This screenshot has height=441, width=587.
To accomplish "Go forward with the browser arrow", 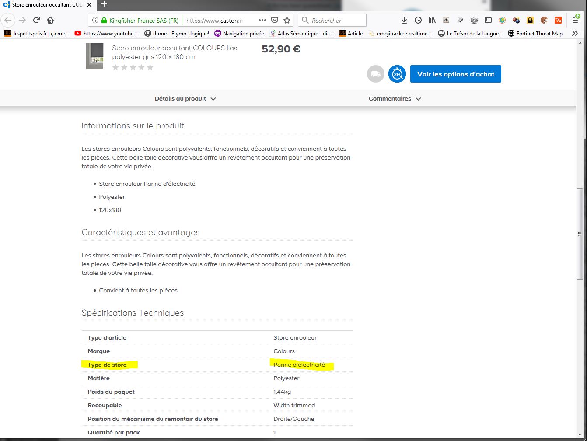I will 22,20.
